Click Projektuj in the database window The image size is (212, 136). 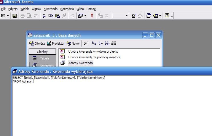click(55, 44)
